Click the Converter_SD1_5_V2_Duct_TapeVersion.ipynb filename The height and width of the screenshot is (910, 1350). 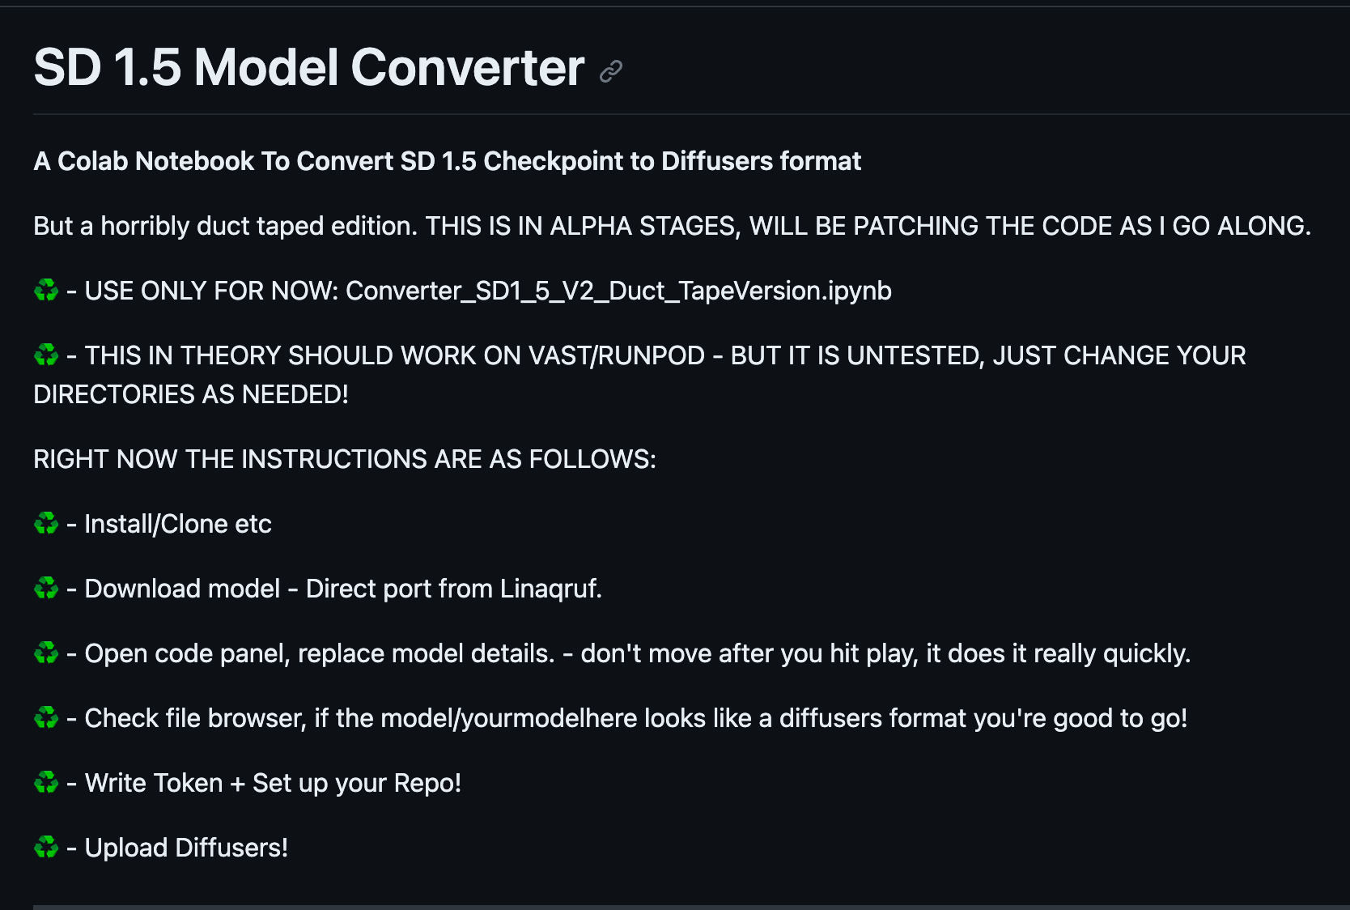click(618, 291)
